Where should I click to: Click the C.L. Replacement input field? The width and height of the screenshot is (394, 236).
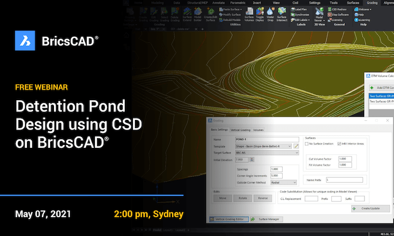click(311, 199)
